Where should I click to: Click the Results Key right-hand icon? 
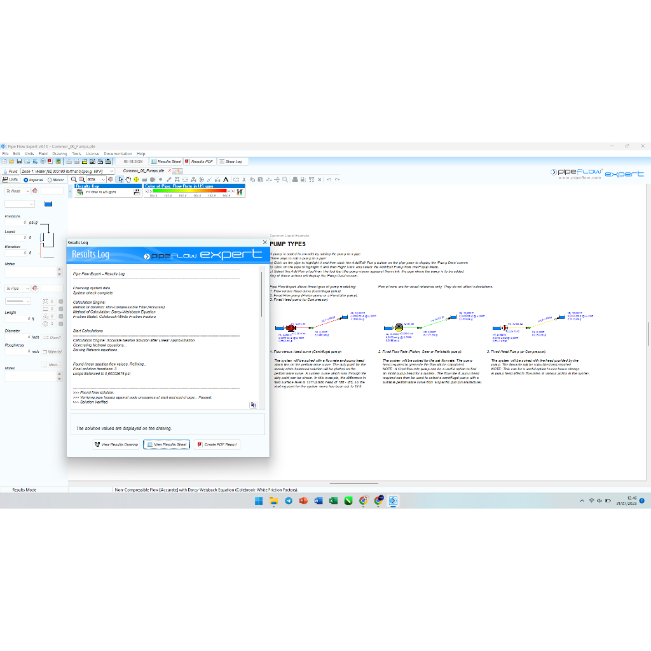137,192
